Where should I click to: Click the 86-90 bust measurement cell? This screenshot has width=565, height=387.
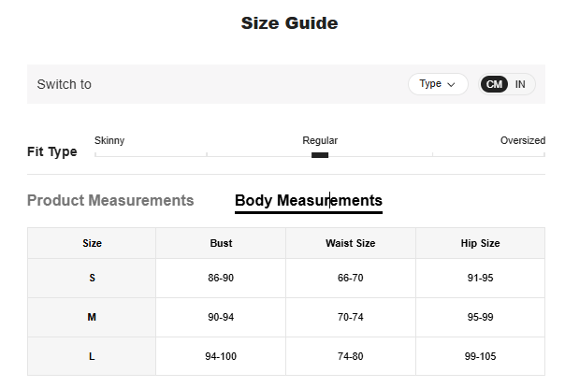click(x=221, y=278)
